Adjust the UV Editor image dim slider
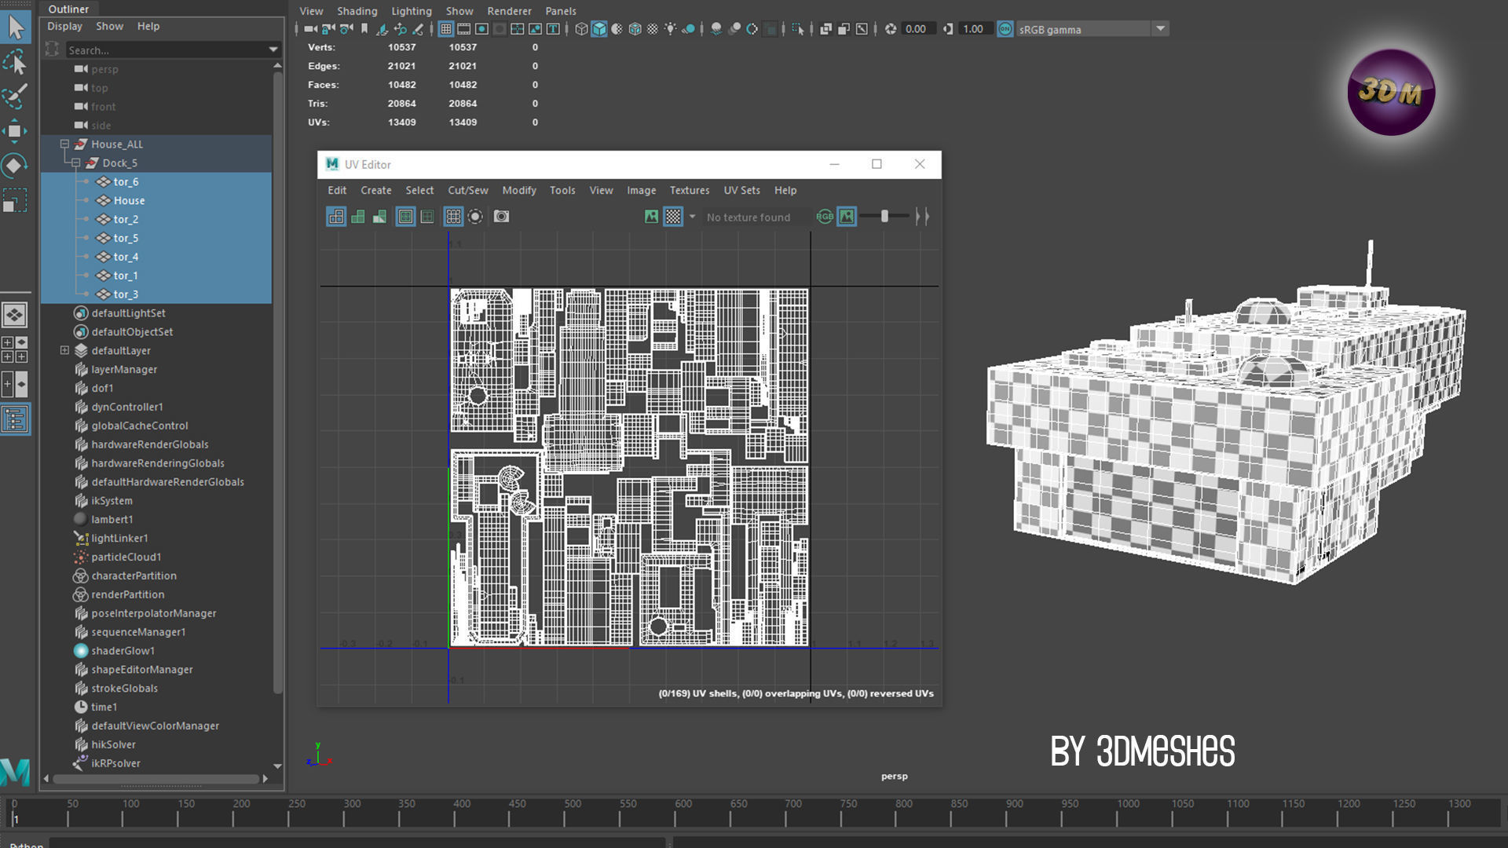 tap(884, 217)
